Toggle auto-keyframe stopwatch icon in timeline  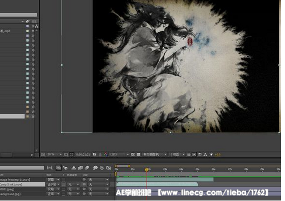pos(102,168)
